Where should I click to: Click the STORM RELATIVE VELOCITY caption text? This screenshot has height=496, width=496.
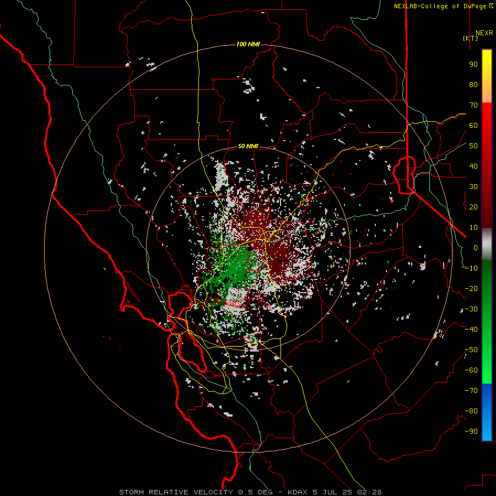[x=176, y=492]
